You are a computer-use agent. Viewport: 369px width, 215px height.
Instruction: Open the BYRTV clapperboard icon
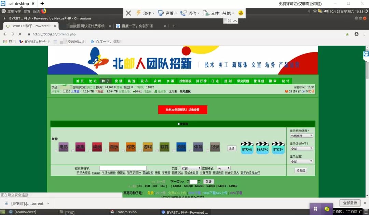278,148
